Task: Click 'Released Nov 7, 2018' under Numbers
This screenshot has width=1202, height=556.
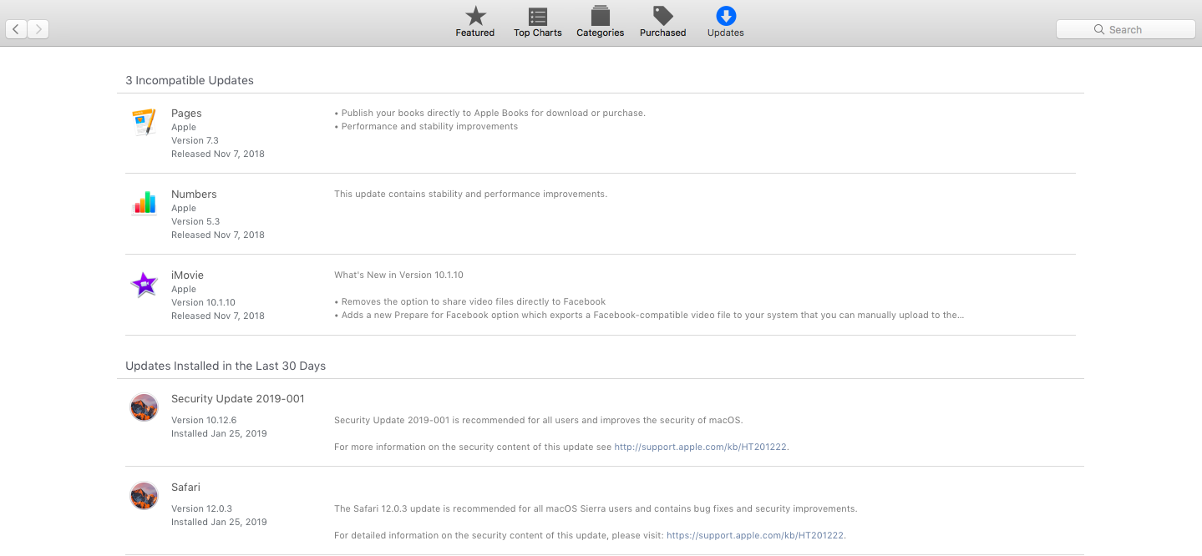Action: 218,235
